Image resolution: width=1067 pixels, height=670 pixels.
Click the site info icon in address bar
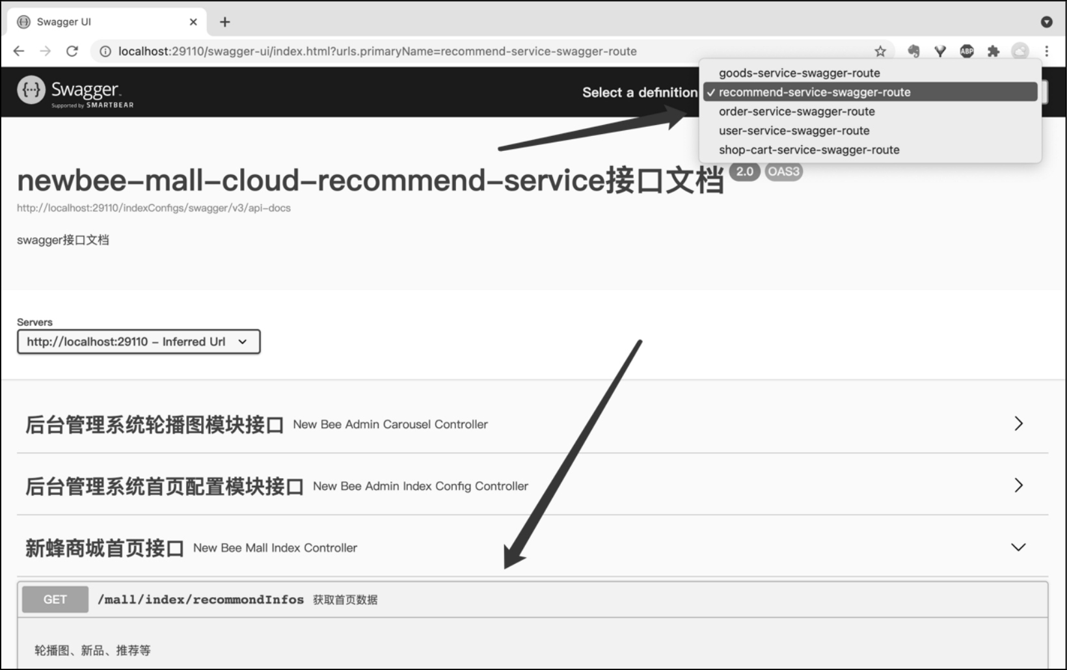[x=105, y=51]
